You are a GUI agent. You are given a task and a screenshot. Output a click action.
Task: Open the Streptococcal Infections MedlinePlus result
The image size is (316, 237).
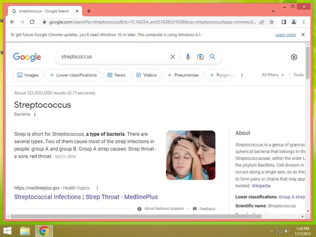[x=86, y=197]
